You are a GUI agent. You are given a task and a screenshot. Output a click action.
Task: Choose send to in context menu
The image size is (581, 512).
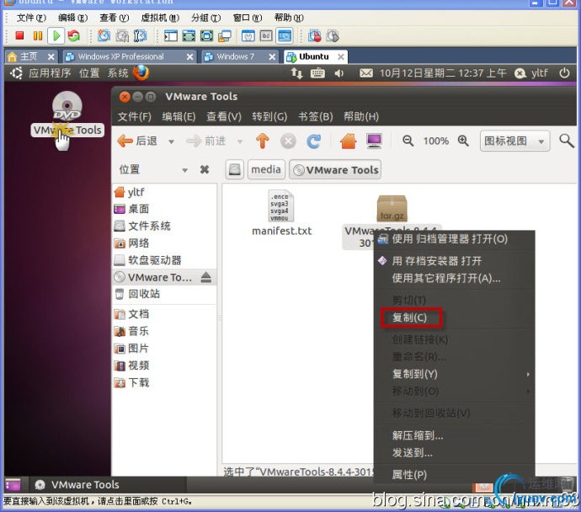[455, 453]
